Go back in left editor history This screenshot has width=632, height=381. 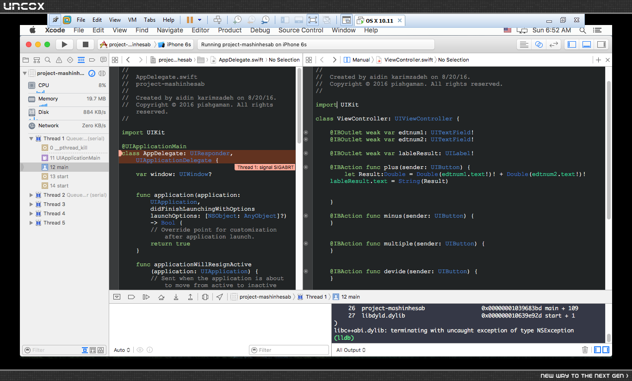(x=128, y=60)
